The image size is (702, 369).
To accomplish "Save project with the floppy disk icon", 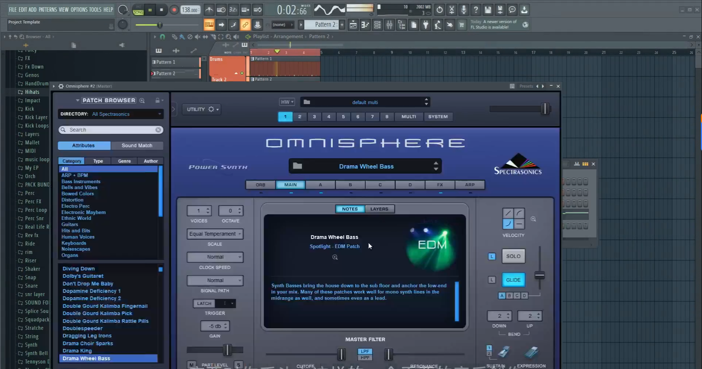I will [x=488, y=10].
